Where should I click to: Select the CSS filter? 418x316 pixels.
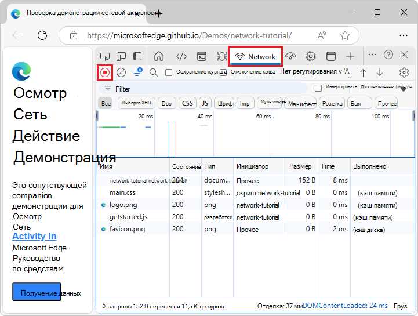click(x=187, y=103)
